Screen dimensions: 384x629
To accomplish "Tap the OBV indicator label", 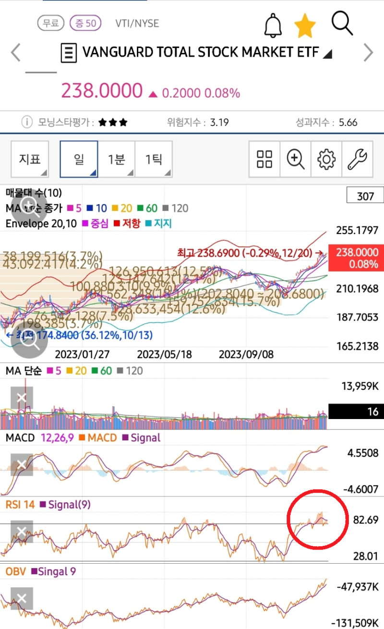I will pos(16,571).
